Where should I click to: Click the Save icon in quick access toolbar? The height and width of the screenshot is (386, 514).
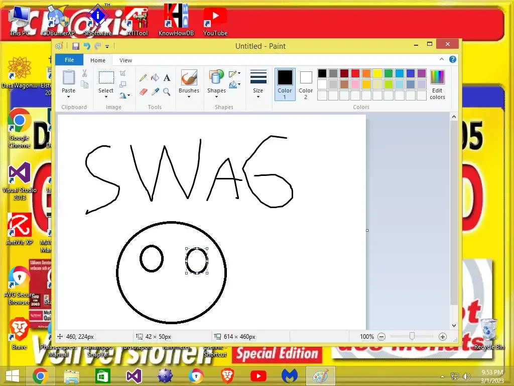click(76, 46)
